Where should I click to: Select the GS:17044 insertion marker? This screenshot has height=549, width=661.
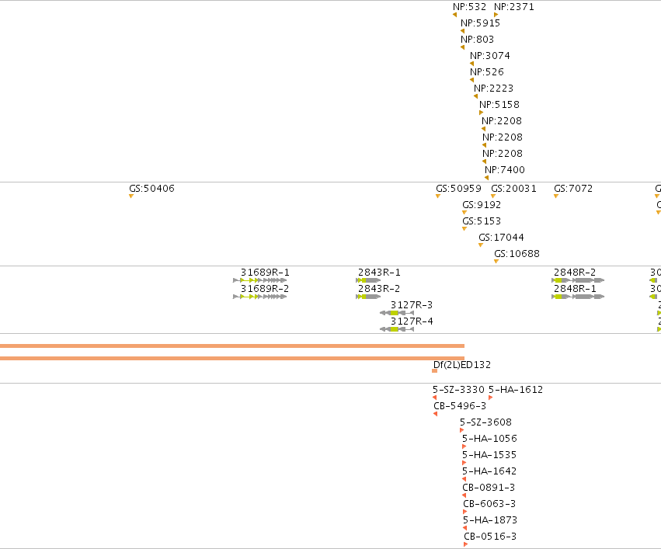click(481, 245)
